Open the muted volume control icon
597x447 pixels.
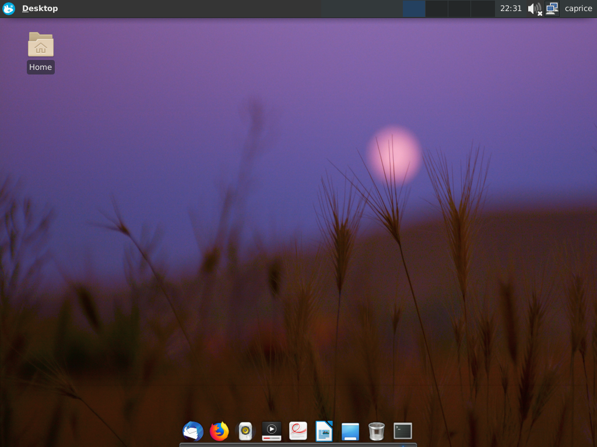[x=535, y=9]
